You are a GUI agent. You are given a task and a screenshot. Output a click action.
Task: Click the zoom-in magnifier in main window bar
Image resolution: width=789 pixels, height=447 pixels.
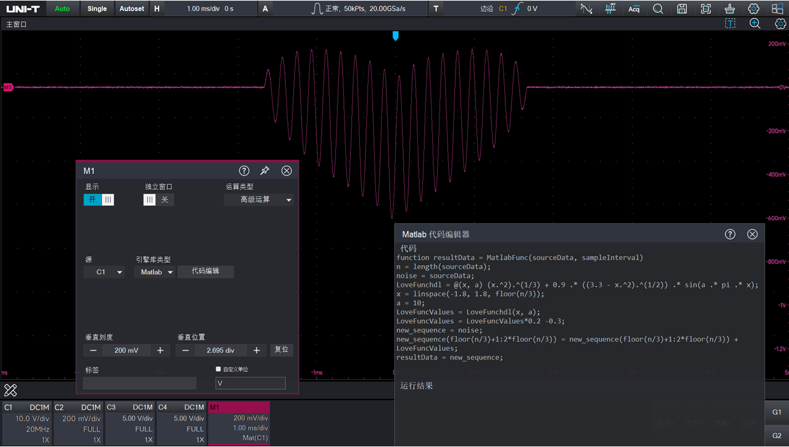point(754,24)
